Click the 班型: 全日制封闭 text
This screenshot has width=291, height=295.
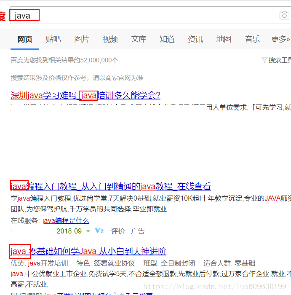(x=169, y=263)
